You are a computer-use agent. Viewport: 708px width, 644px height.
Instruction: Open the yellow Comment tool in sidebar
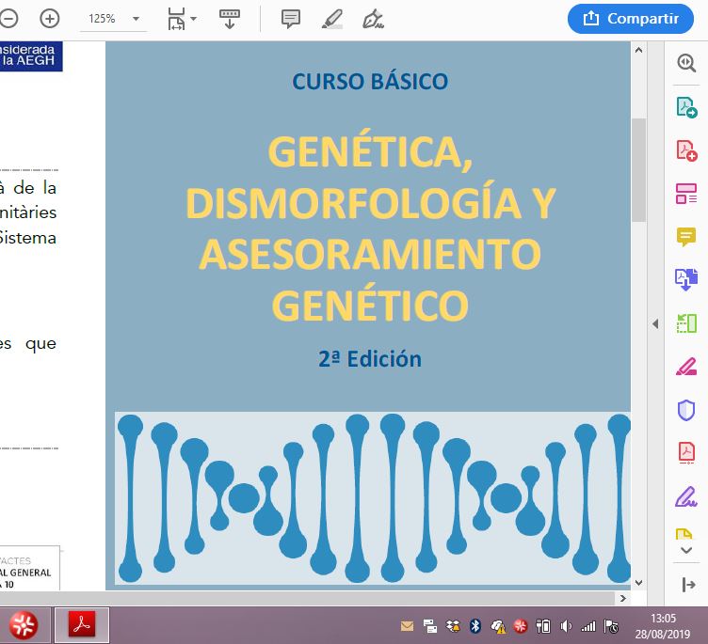pyautogui.click(x=686, y=237)
